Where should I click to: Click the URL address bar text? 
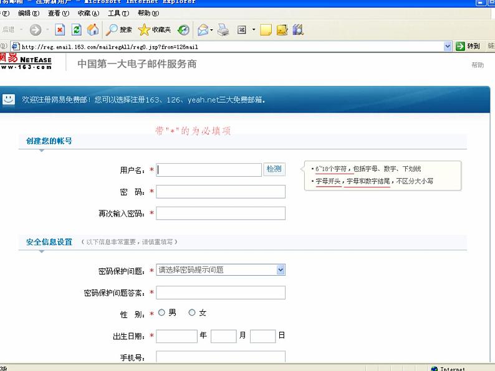pos(110,47)
